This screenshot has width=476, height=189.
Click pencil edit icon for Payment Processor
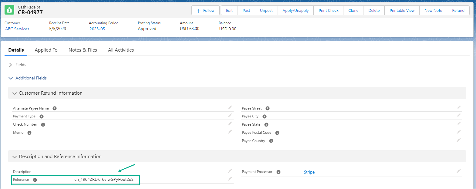point(459,171)
